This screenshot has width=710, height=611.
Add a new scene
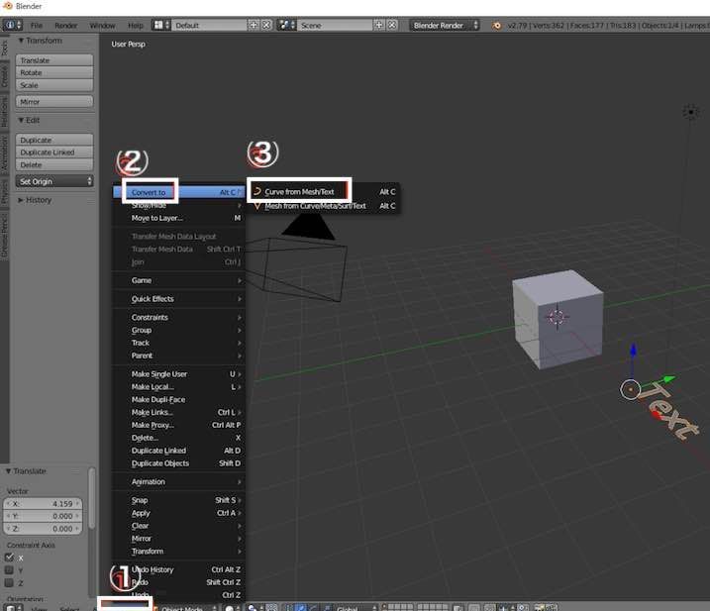click(x=379, y=25)
